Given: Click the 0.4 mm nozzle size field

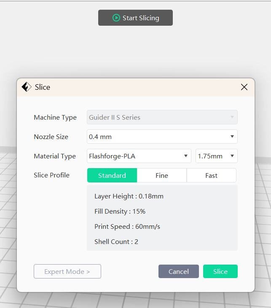Looking at the screenshot, I should (x=162, y=137).
